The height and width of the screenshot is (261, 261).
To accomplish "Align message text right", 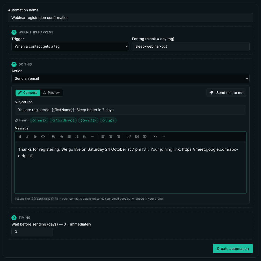I will tap(119, 136).
